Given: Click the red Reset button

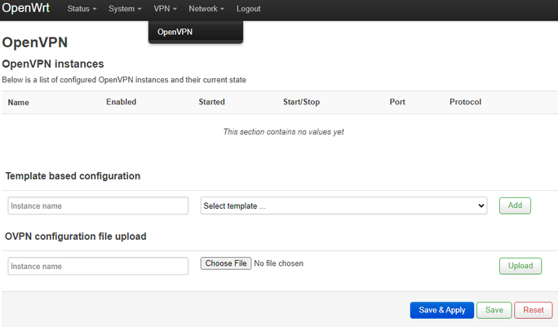Looking at the screenshot, I should point(534,310).
